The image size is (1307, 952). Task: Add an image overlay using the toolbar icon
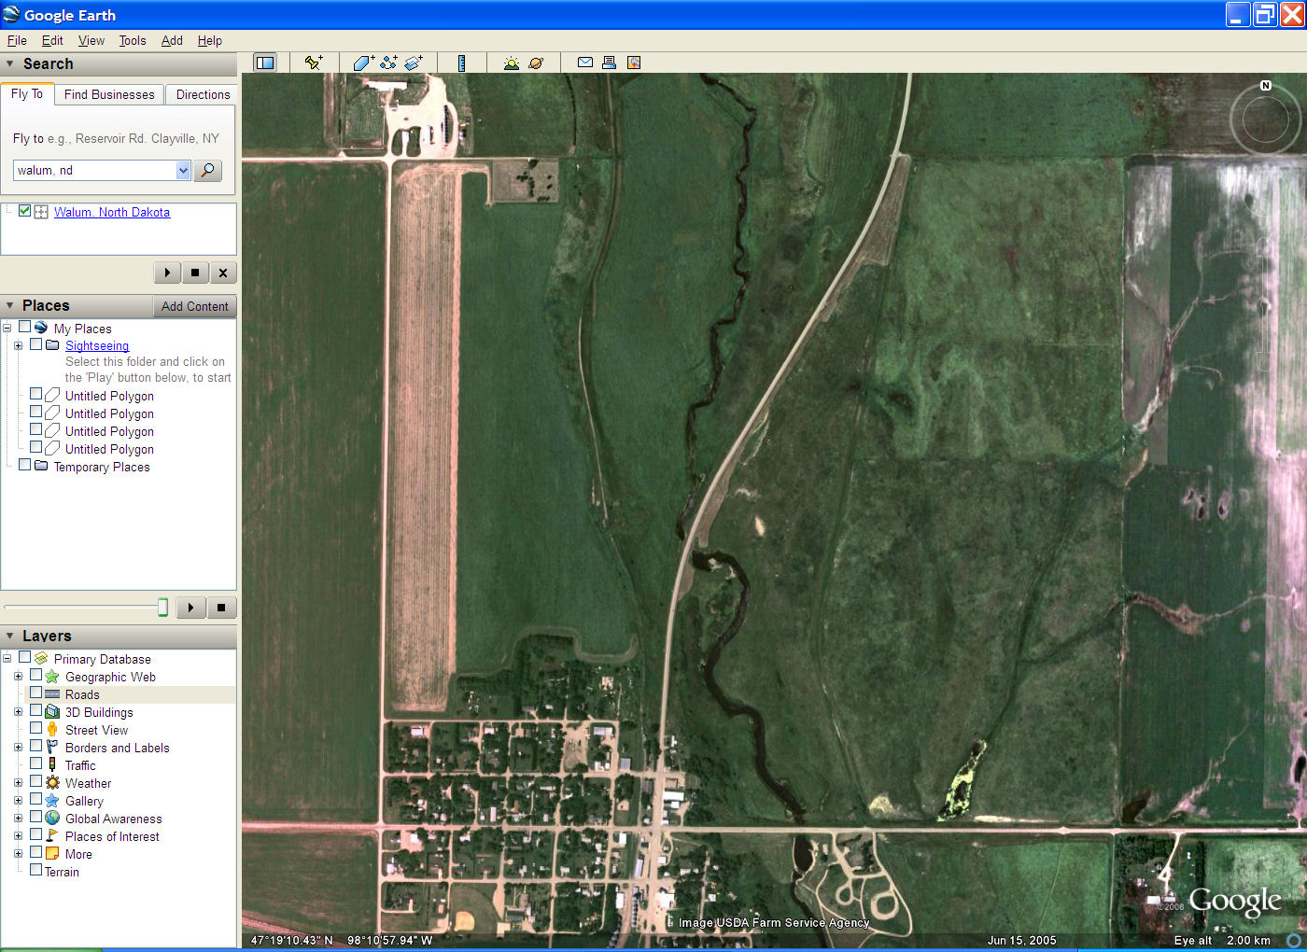[x=414, y=63]
